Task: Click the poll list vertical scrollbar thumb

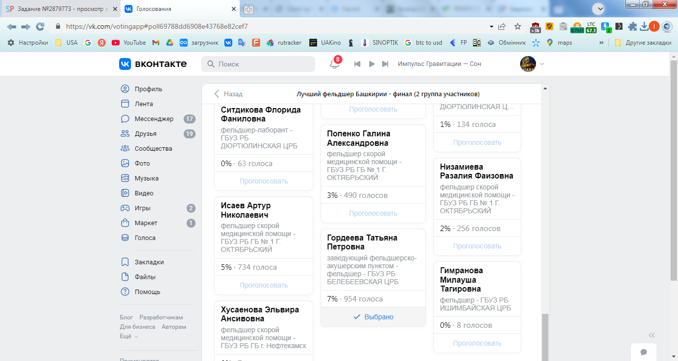Action: click(x=544, y=336)
